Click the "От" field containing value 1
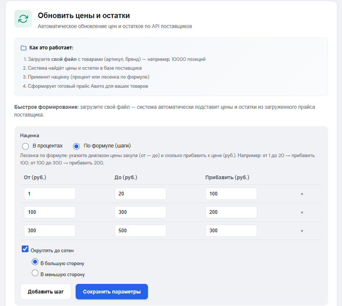Screen dimensions: 342x306 [x=49, y=193]
